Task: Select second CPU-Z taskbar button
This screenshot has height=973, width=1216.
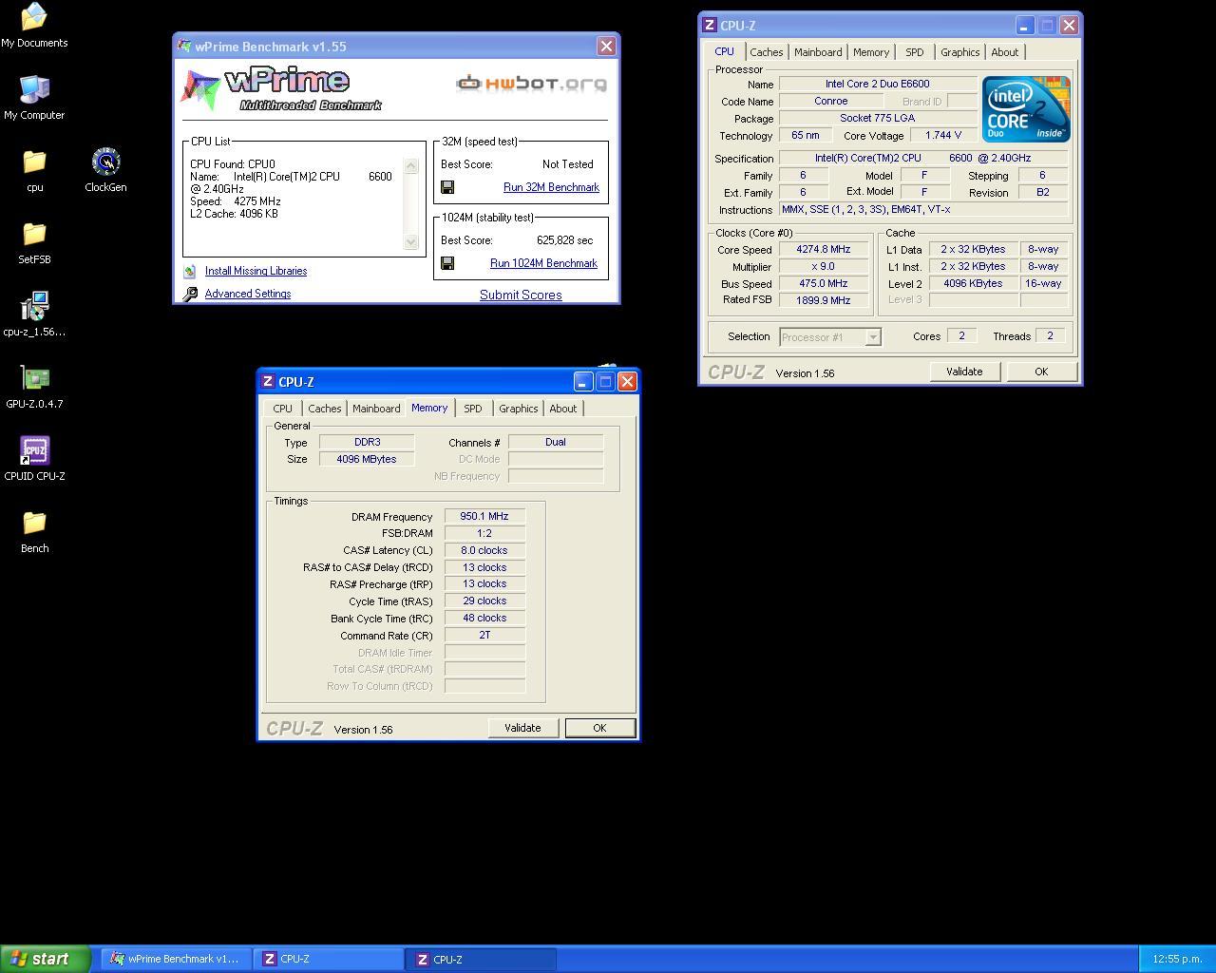Action: click(482, 959)
